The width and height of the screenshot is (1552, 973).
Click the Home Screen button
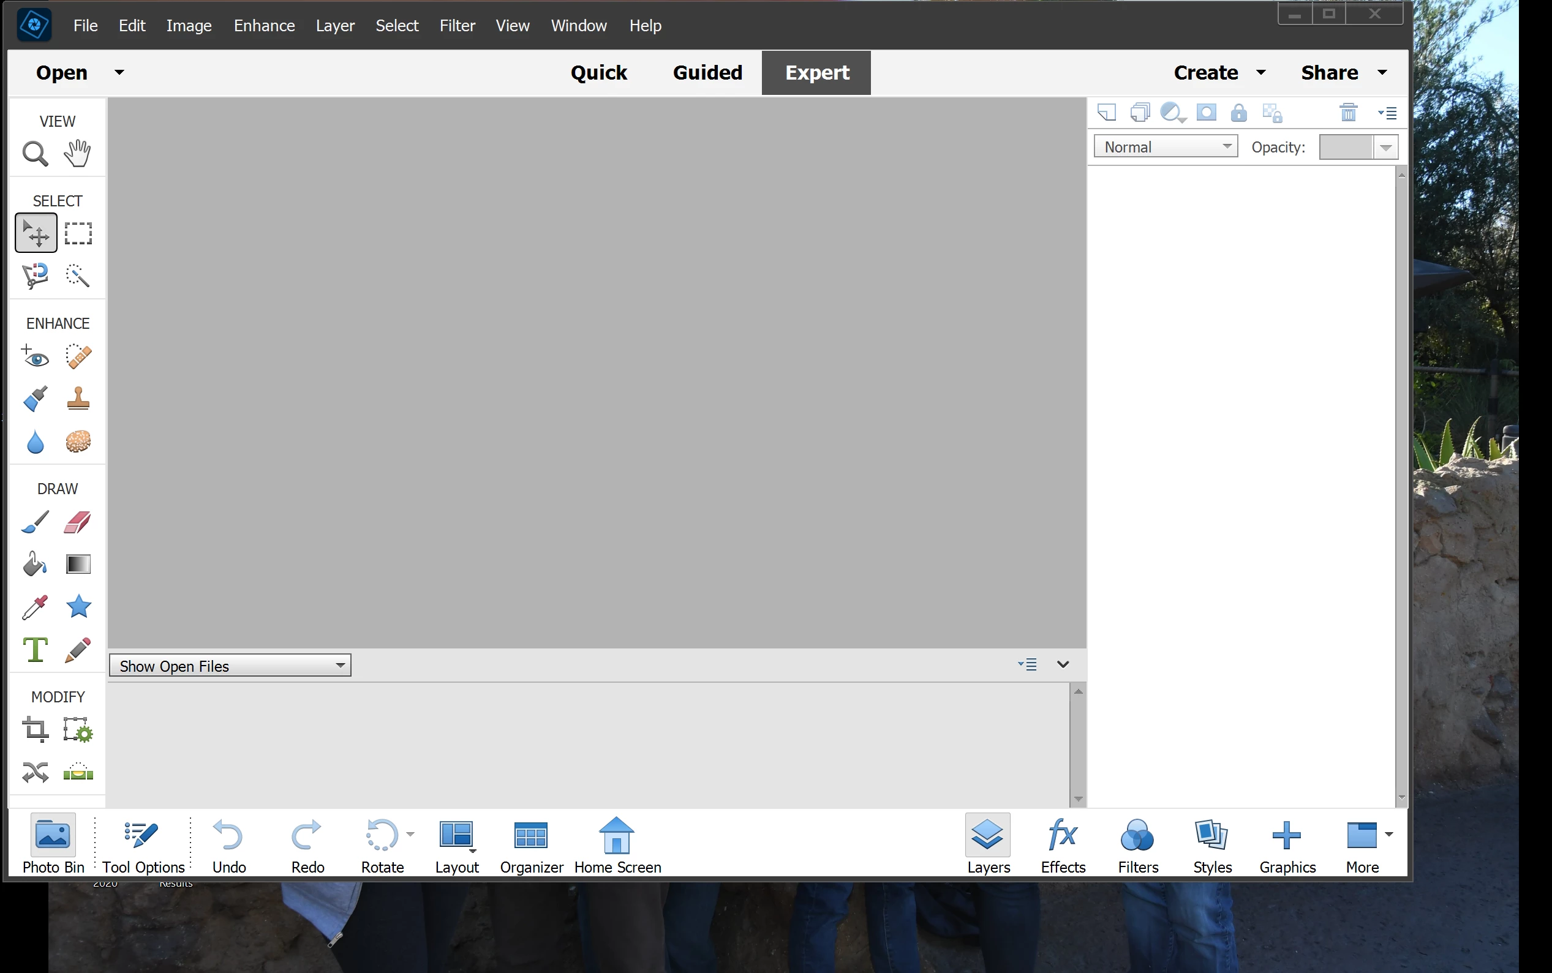(x=617, y=844)
